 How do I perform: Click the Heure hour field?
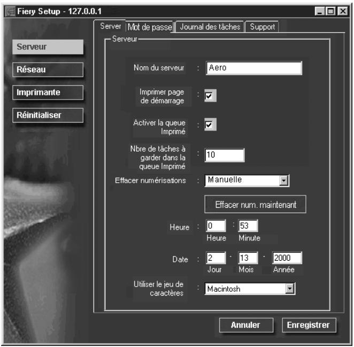[x=216, y=225]
